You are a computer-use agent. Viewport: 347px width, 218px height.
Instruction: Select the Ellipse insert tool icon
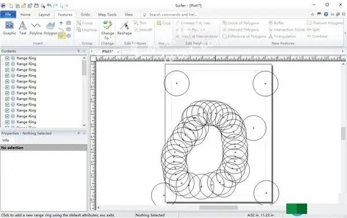(69, 36)
